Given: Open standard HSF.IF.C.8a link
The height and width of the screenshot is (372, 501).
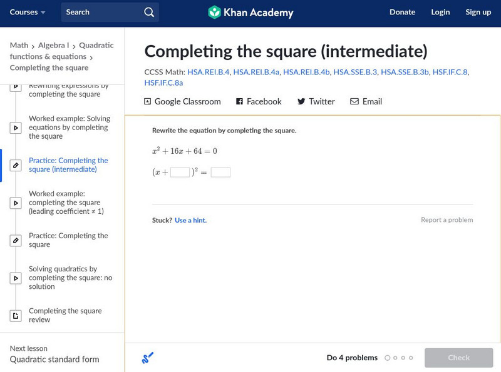Looking at the screenshot, I should [x=163, y=83].
